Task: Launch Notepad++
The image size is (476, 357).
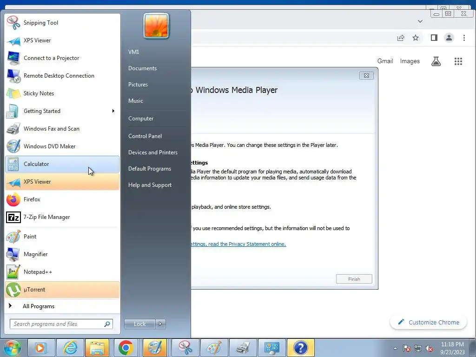Action: (x=62, y=271)
